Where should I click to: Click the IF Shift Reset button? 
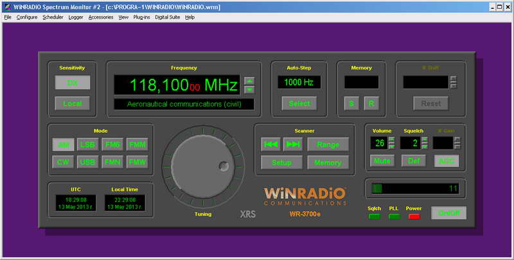pyautogui.click(x=431, y=103)
